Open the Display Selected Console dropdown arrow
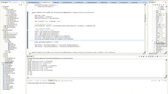Viewport: 168px width, 94px height. coord(159,56)
